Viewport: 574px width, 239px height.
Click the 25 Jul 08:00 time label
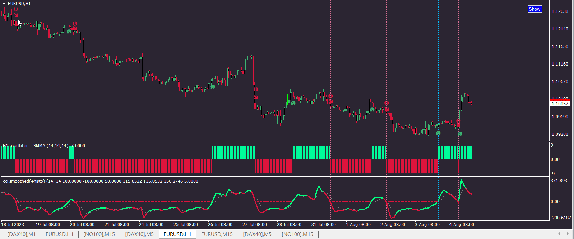(186, 224)
